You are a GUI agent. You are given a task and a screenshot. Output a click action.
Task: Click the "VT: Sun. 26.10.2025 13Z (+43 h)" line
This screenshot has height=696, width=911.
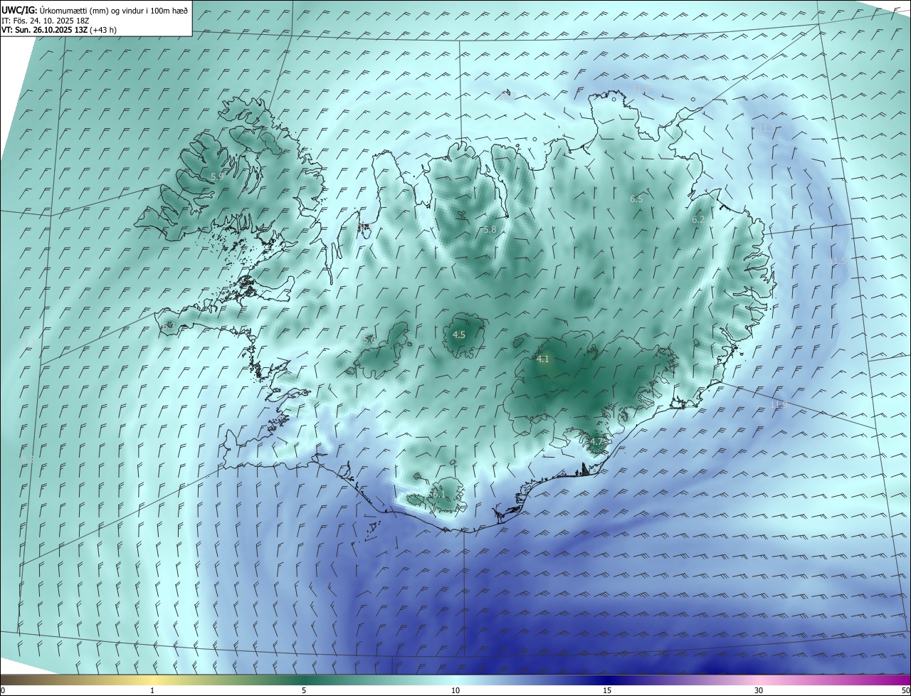point(59,31)
